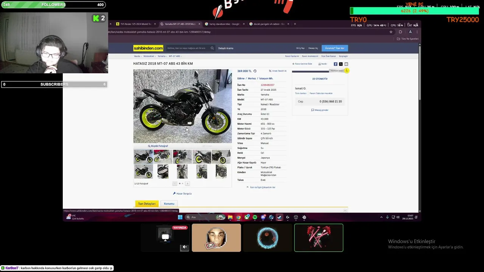Click the Hesap Aç link
This screenshot has height=272, width=484.
pos(313,48)
